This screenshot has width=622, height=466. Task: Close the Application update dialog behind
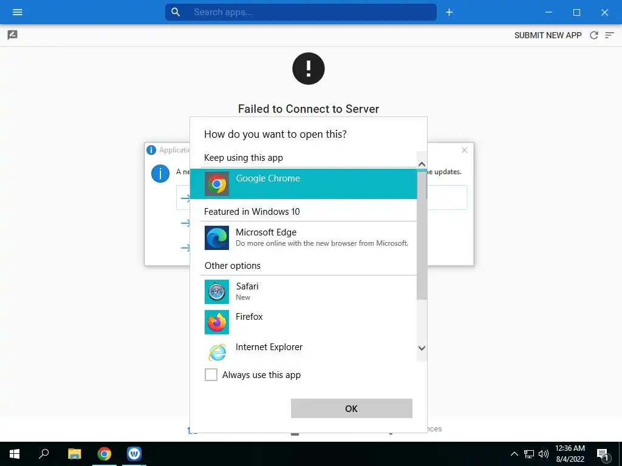pyautogui.click(x=465, y=150)
